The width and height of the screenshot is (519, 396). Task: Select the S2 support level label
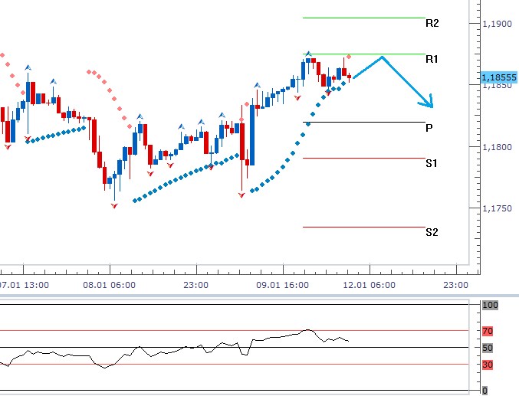pyautogui.click(x=432, y=232)
